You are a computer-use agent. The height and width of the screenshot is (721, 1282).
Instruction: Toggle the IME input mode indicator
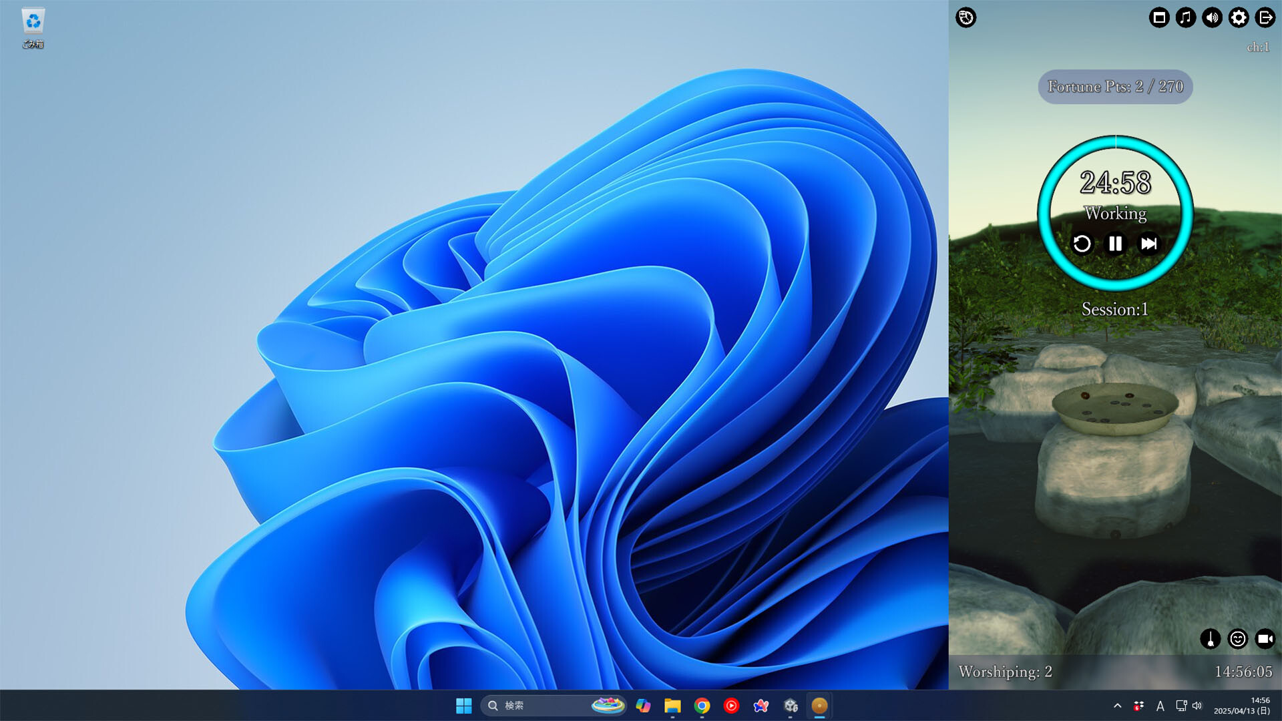1160,706
